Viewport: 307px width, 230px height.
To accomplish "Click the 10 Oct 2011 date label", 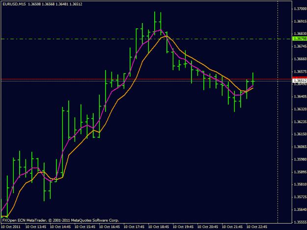I will (11, 227).
